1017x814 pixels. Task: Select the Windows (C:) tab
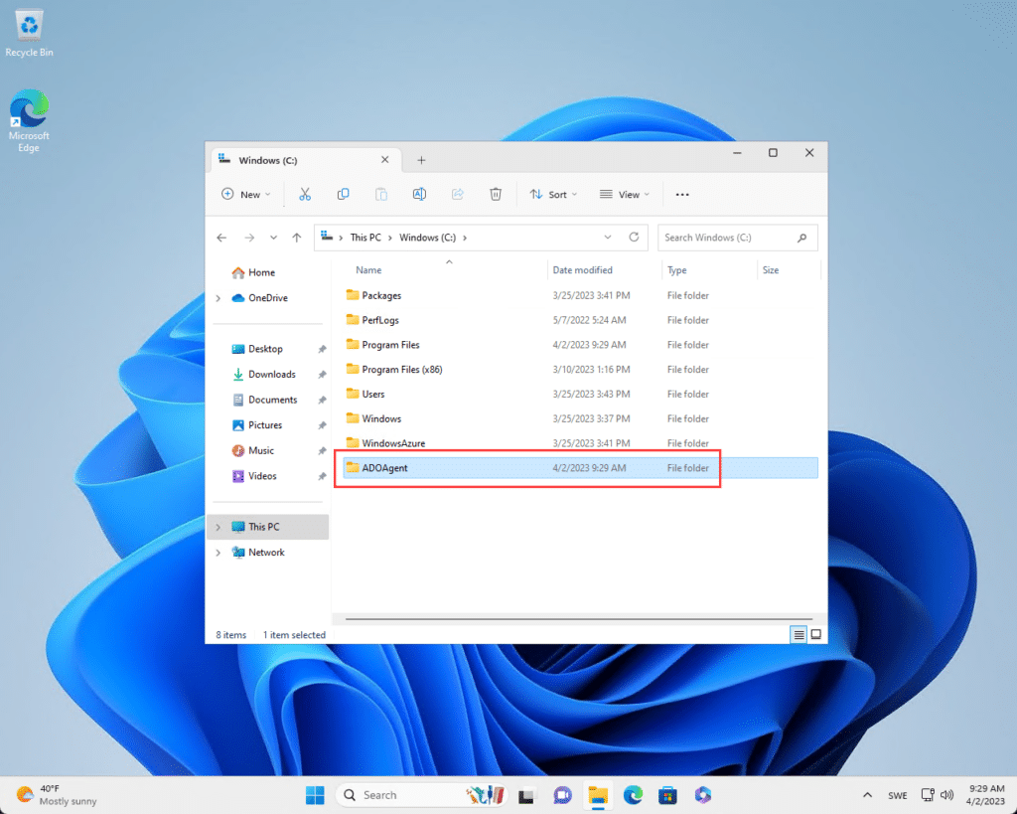(305, 160)
